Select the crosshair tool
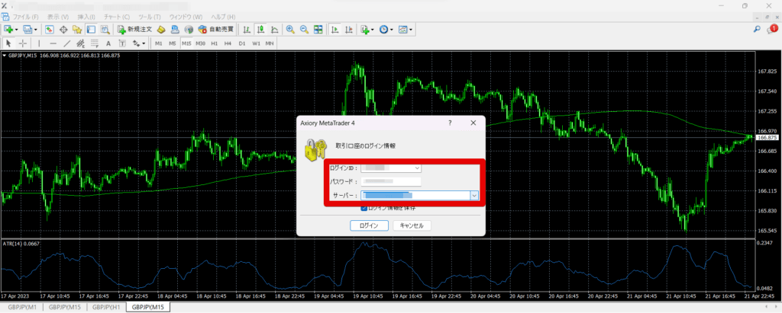This screenshot has width=782, height=313. [x=22, y=43]
